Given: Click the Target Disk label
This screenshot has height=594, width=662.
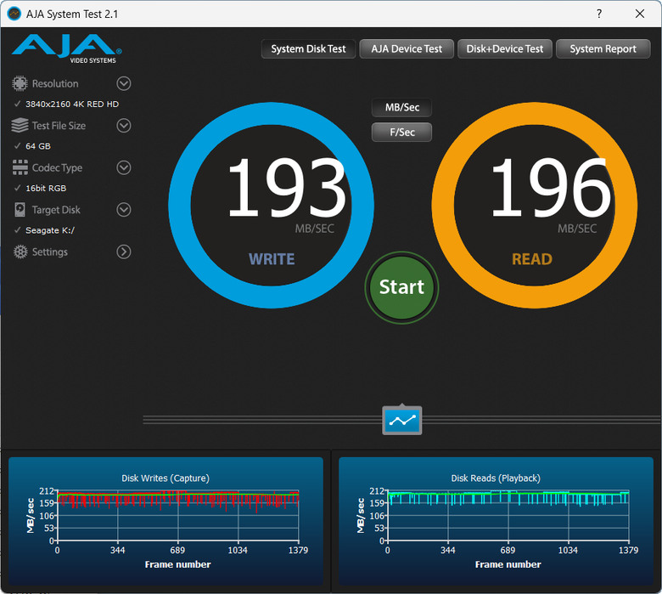Looking at the screenshot, I should pos(56,210).
